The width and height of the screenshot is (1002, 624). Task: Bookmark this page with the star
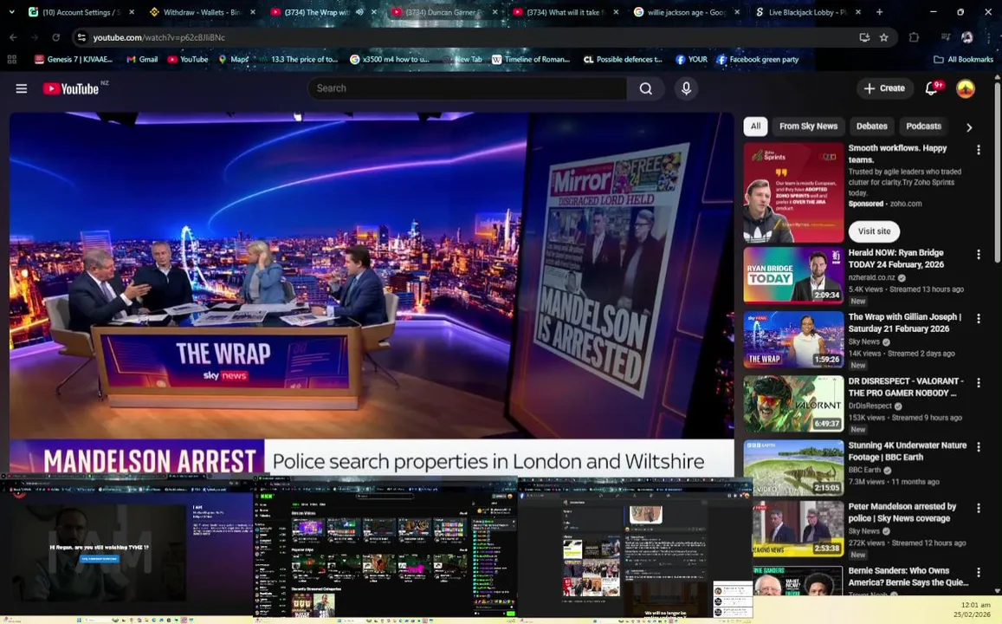pos(883,37)
